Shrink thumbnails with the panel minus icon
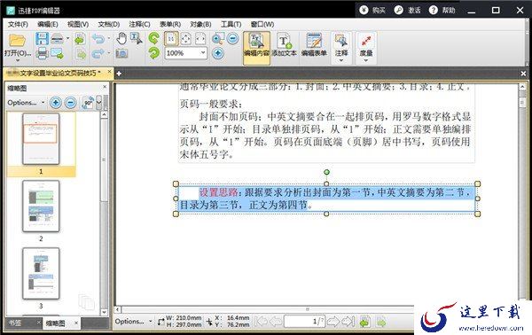Viewport: 532px width, 335px height. click(71, 103)
